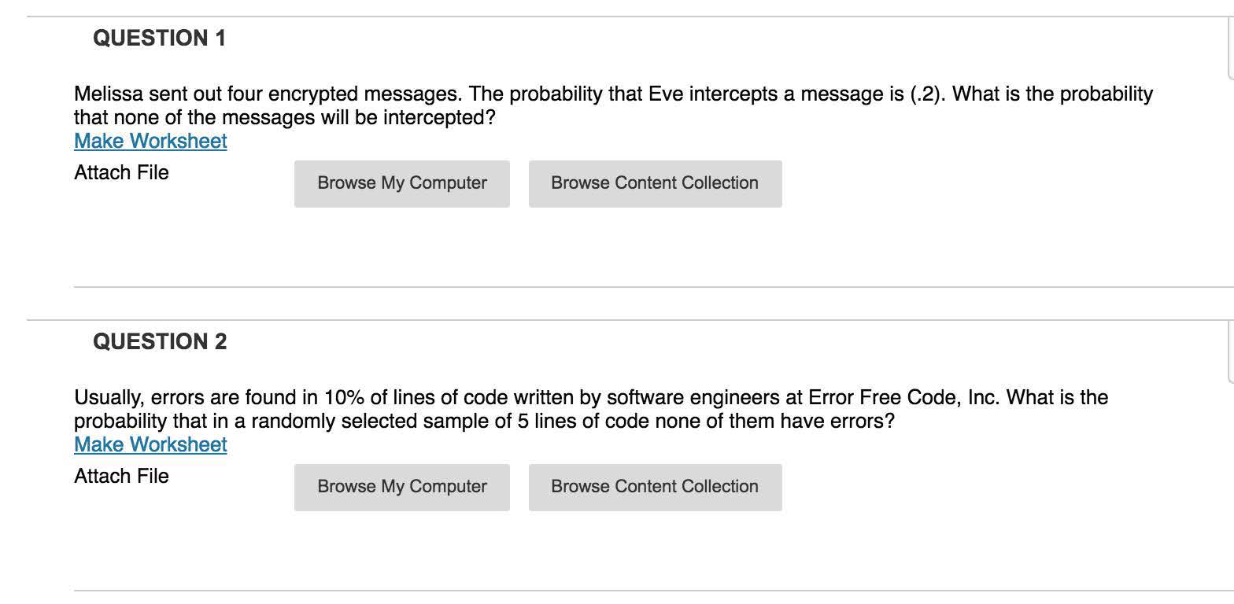Open Make Worksheet link under Question 2
This screenshot has height=604, width=1234.
point(150,445)
